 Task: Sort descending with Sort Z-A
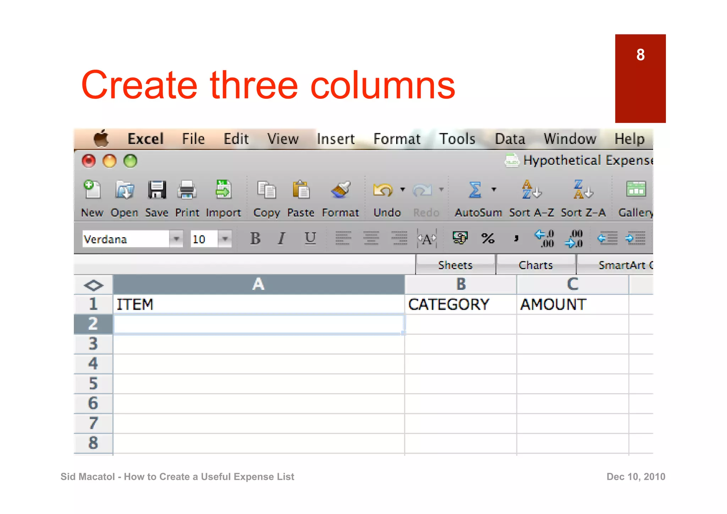click(583, 189)
